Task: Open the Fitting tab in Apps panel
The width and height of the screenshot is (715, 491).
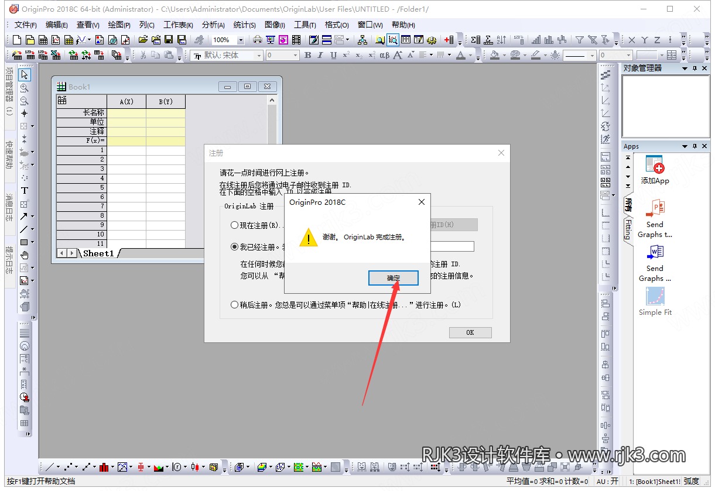Action: 628,229
